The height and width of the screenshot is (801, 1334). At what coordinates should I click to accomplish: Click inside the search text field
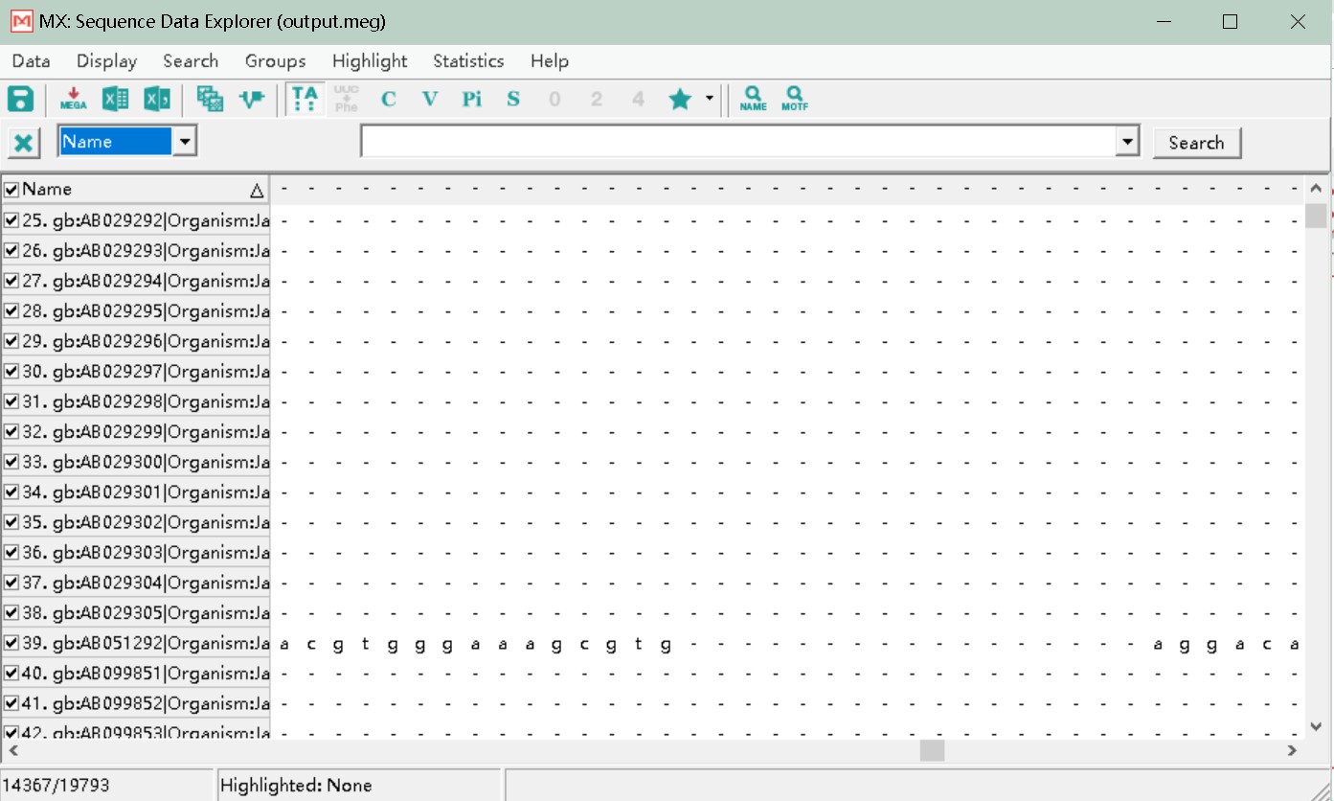[x=739, y=143]
